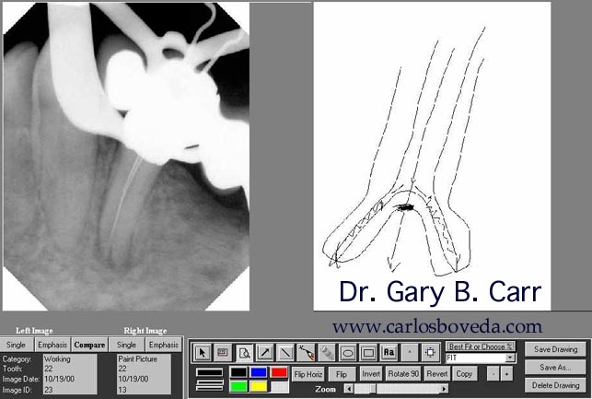The image size is (592, 399).
Task: Toggle Emphasis mode for right image
Action: click(164, 345)
